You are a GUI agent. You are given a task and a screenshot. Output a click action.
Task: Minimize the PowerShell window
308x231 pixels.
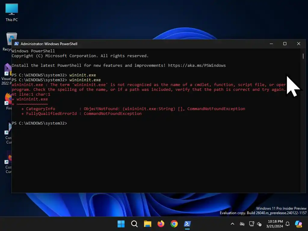(x=271, y=44)
